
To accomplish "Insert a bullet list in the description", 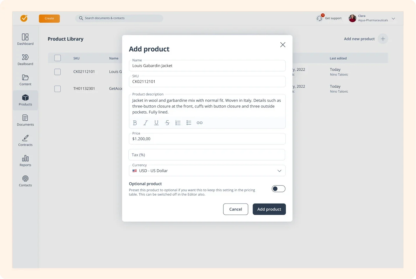I will 189,123.
